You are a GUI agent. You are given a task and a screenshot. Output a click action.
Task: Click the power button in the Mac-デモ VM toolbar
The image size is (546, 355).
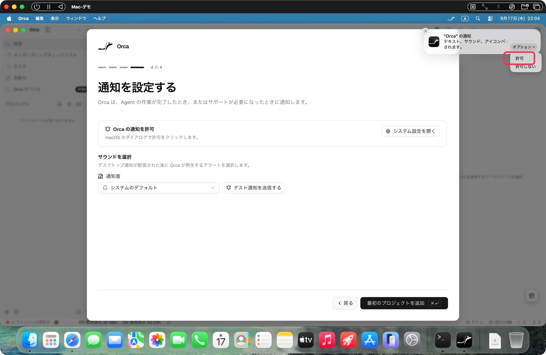tap(37, 7)
